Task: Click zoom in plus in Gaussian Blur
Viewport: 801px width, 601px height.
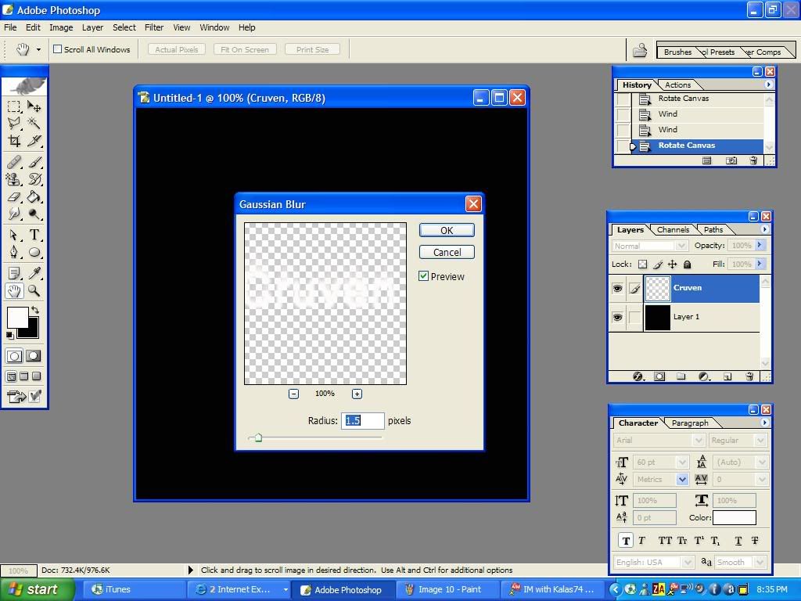Action: [357, 394]
